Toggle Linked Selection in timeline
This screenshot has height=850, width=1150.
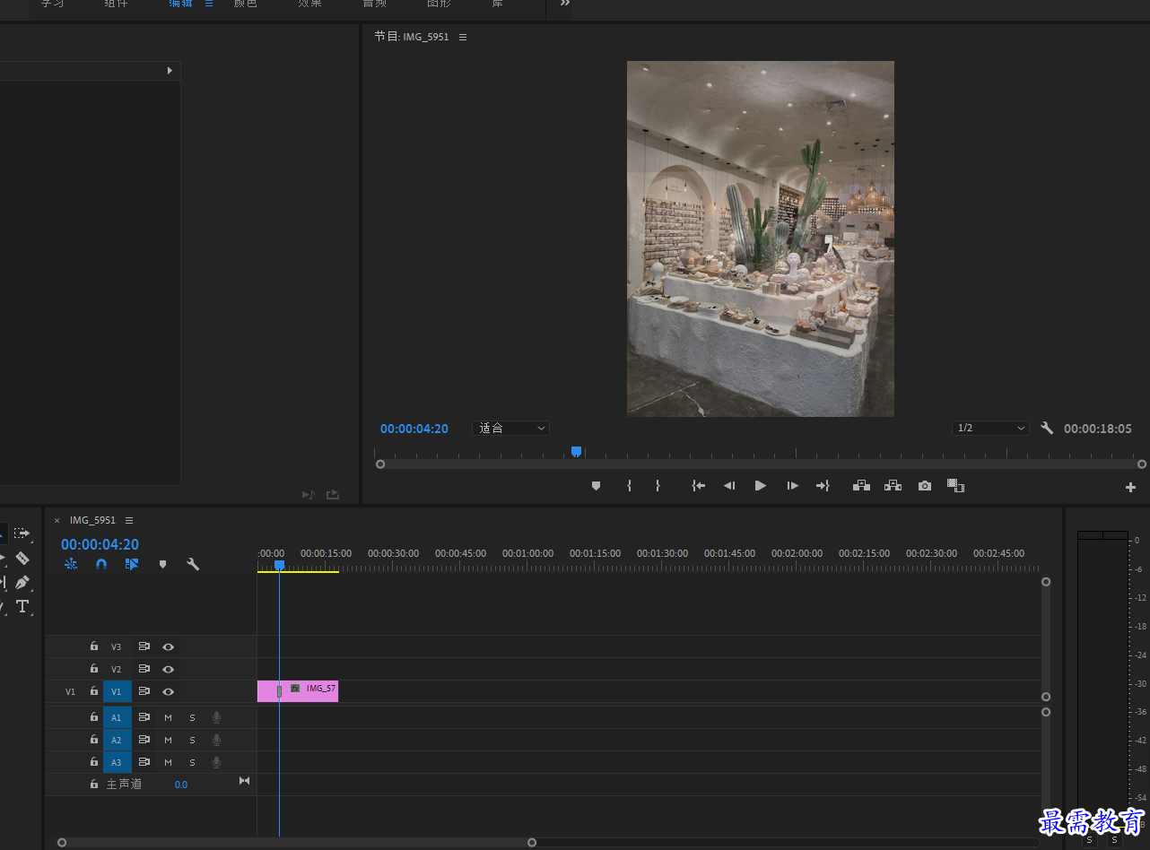coord(132,564)
